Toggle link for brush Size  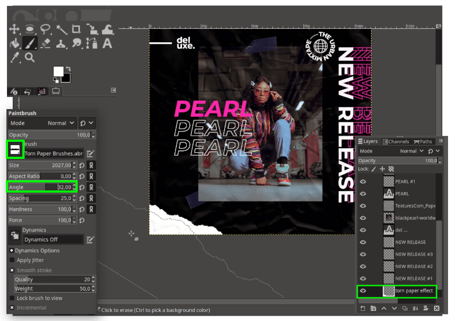[x=91, y=165]
